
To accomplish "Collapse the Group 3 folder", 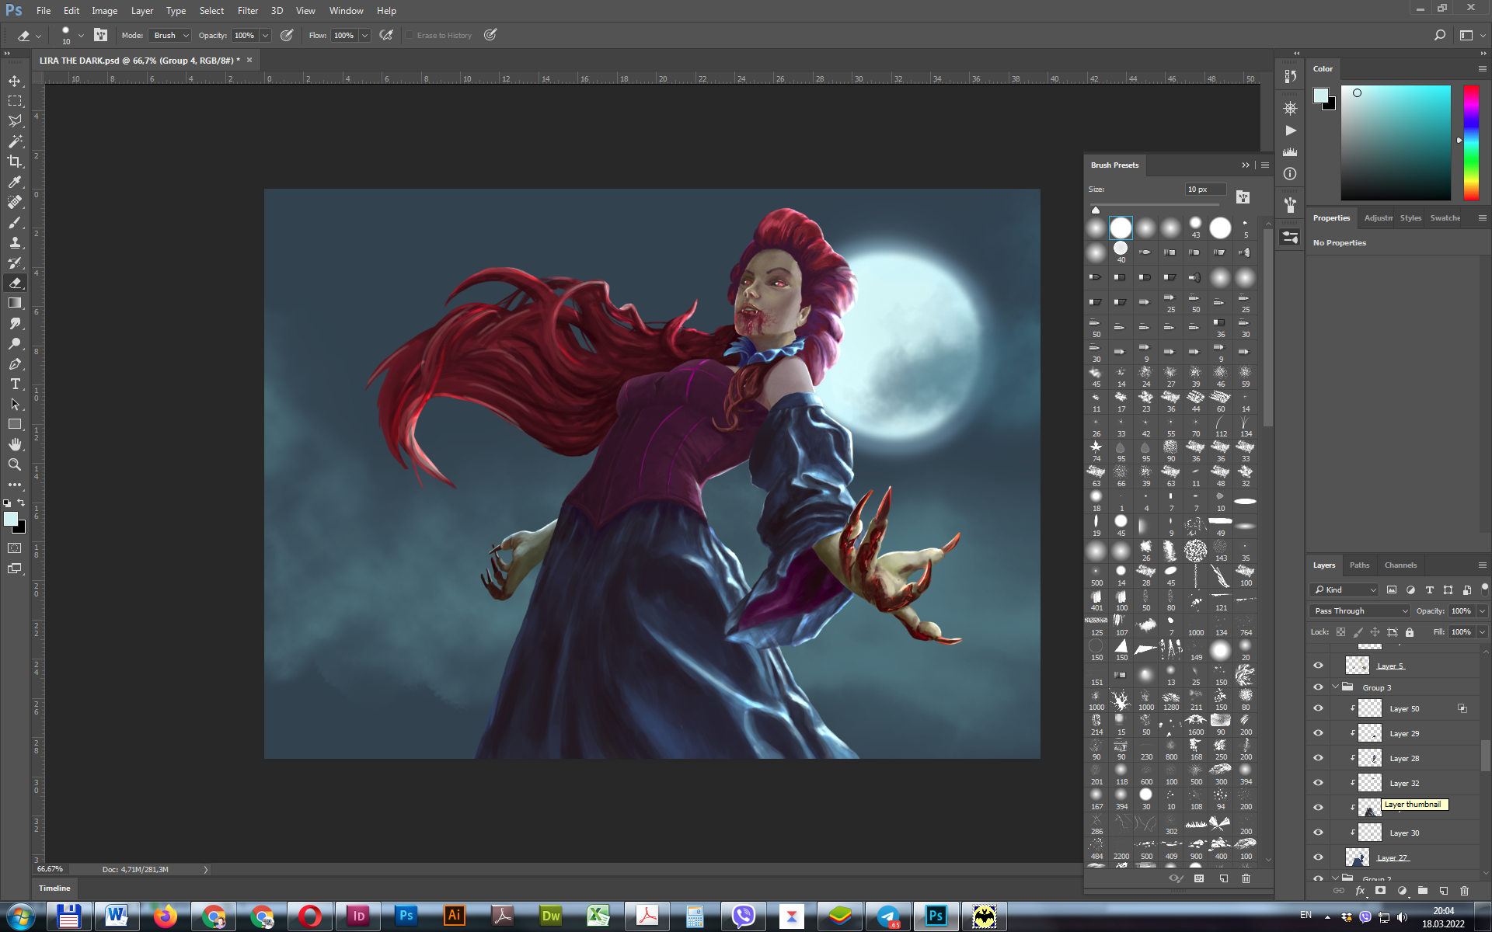I will click(1335, 687).
